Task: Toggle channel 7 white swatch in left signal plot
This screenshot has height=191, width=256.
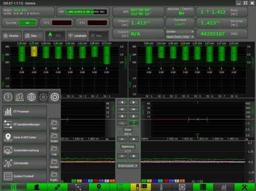Action: tap(107, 181)
